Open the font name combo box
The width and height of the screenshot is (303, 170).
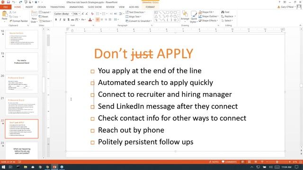(x=63, y=14)
